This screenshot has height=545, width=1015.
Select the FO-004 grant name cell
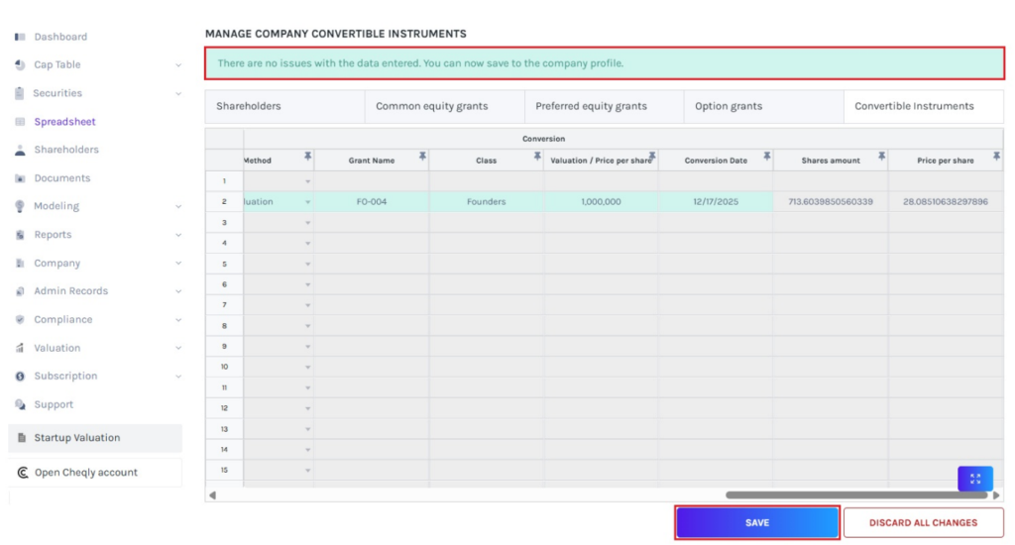371,202
